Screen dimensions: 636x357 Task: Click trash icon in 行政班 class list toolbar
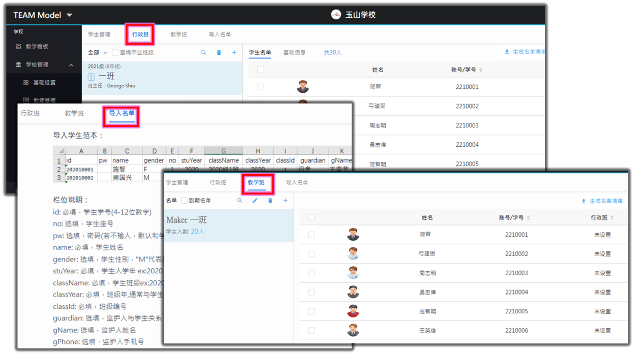(x=219, y=52)
